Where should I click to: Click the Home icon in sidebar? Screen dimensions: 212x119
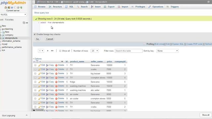click(x=6, y=7)
